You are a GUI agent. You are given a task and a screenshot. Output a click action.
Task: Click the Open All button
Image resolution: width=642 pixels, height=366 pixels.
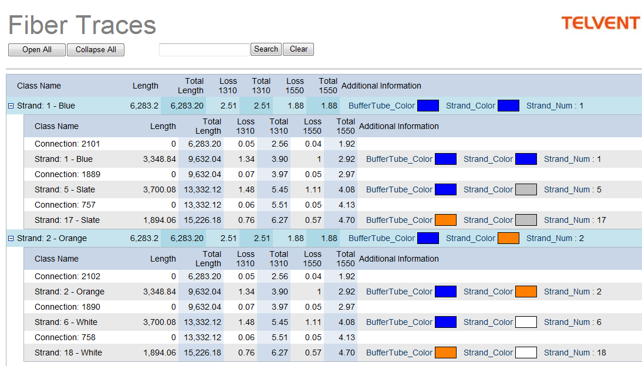[x=37, y=49]
